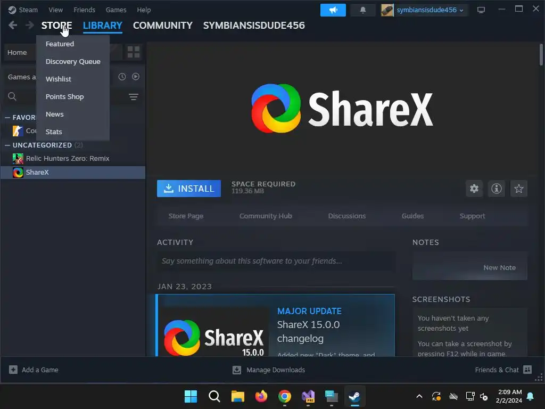
Task: Switch to Big Picture mode monitor icon
Action: 481,10
